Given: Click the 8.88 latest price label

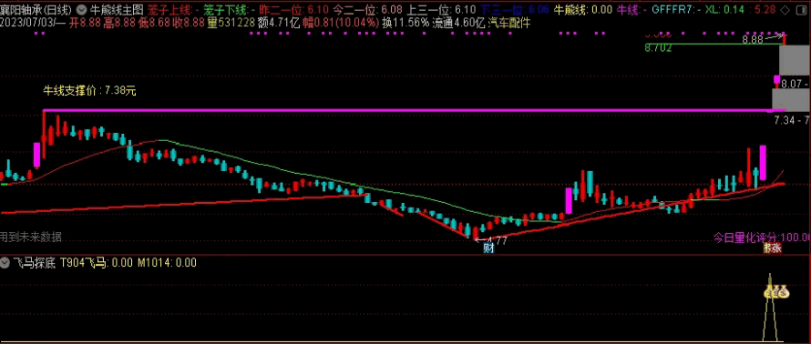Looking at the screenshot, I should 752,39.
